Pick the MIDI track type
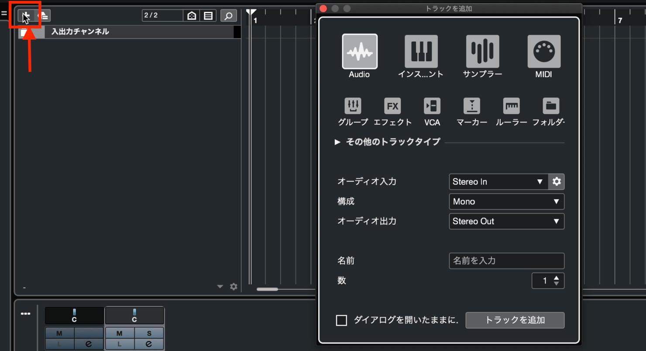The height and width of the screenshot is (351, 646). pyautogui.click(x=544, y=51)
